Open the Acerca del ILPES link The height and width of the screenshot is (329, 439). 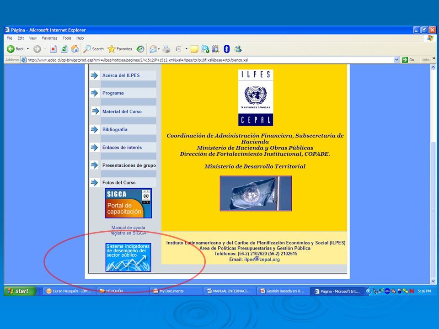121,75
